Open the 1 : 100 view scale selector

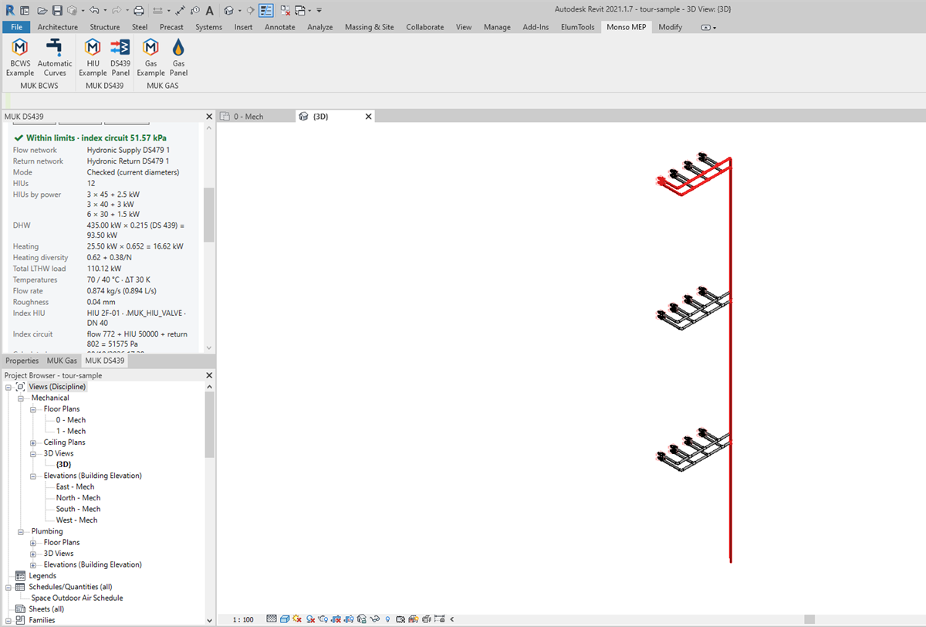(243, 619)
